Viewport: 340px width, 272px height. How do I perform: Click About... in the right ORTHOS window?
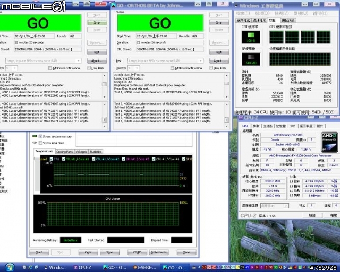[219, 61]
